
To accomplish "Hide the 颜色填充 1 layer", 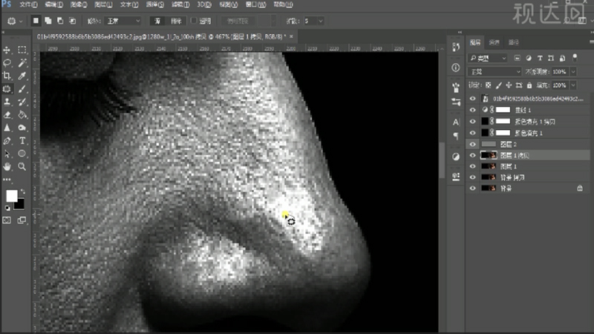I will (472, 133).
